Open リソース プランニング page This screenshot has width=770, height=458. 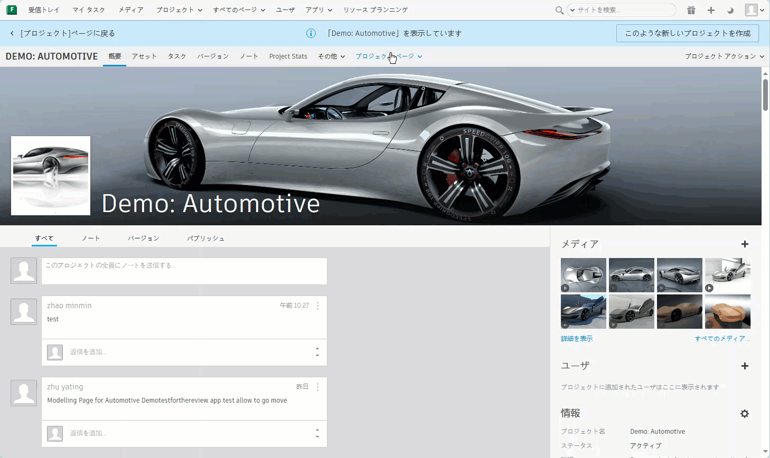click(x=375, y=10)
